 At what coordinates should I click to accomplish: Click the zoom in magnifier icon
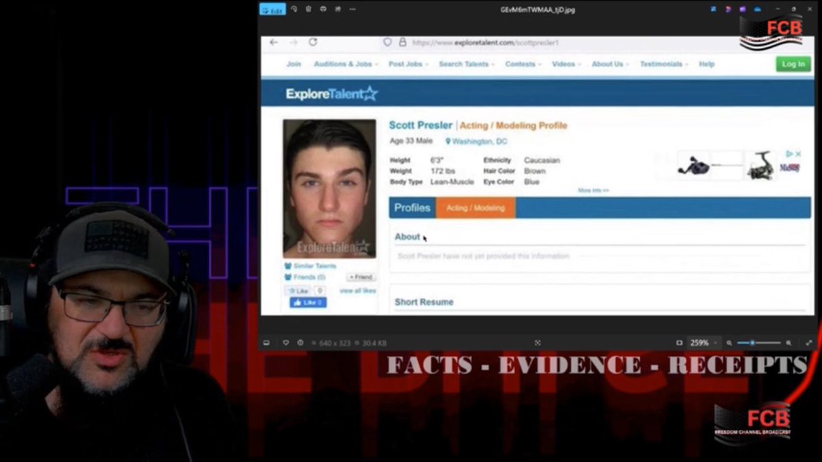(x=788, y=342)
